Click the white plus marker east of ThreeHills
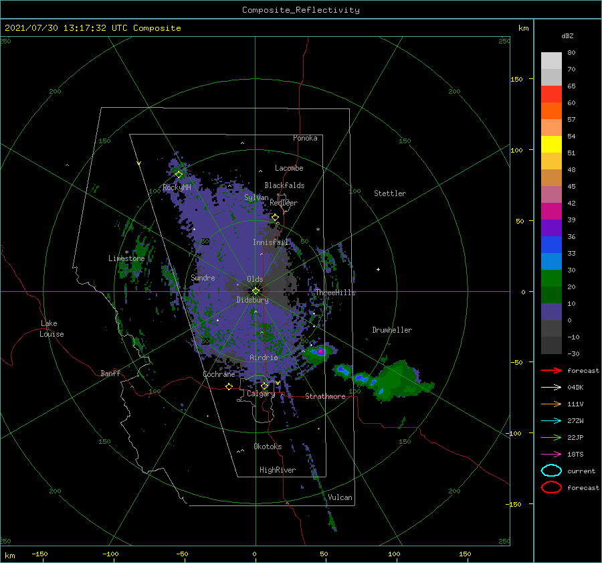This screenshot has height=563, width=602. 378,269
